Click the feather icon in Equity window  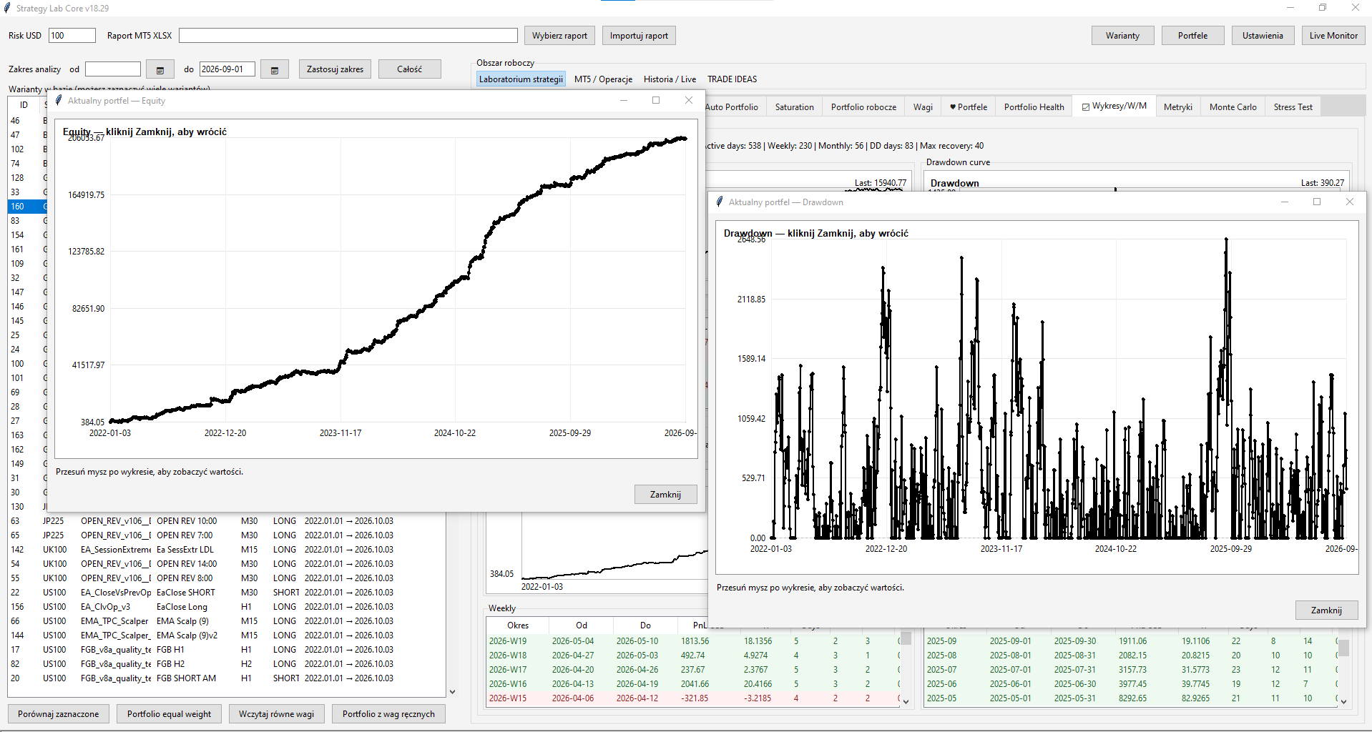(59, 101)
